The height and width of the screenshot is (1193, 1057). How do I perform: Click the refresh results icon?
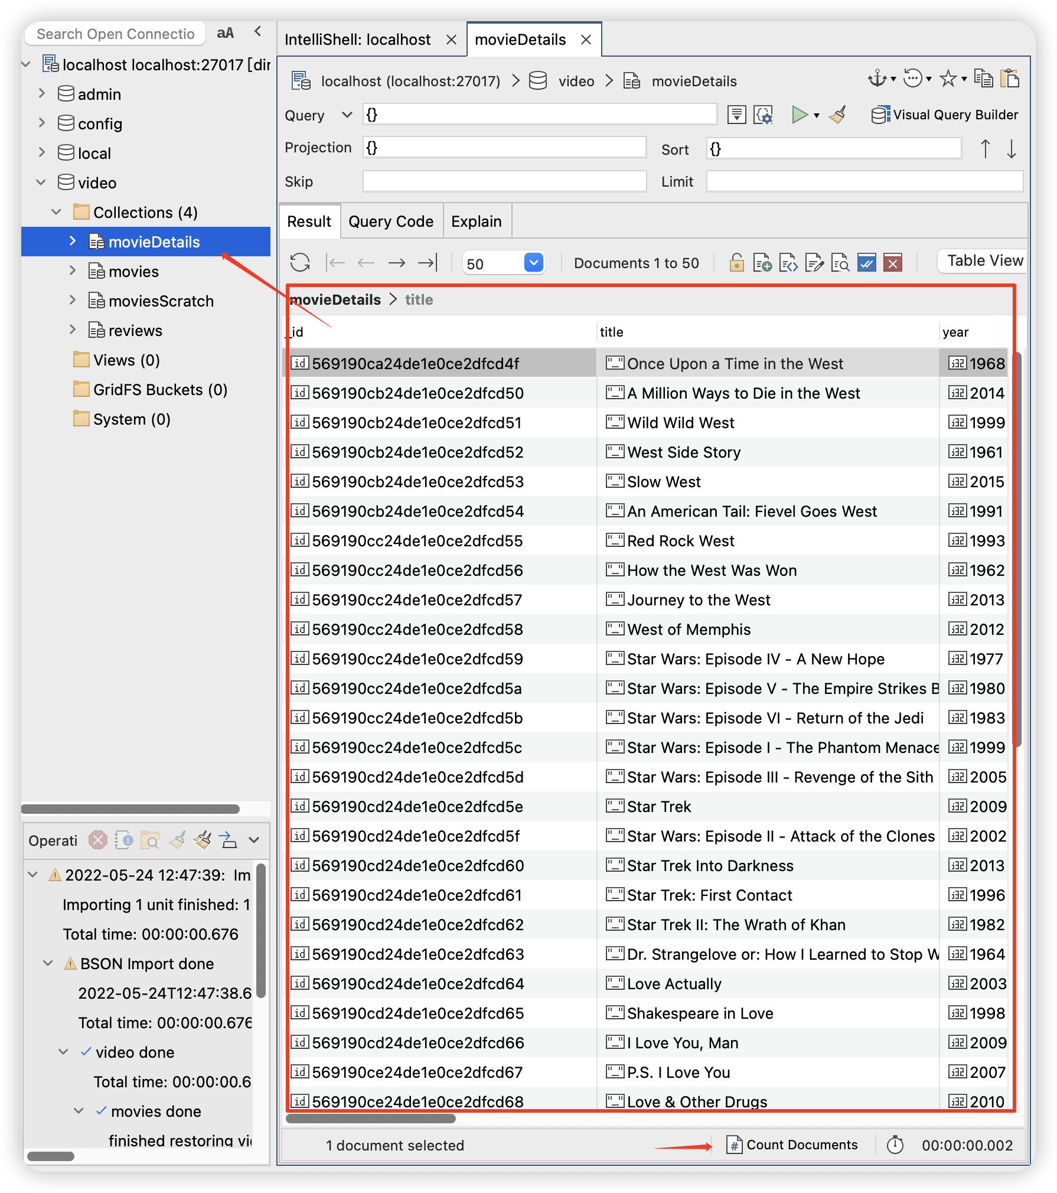(300, 262)
